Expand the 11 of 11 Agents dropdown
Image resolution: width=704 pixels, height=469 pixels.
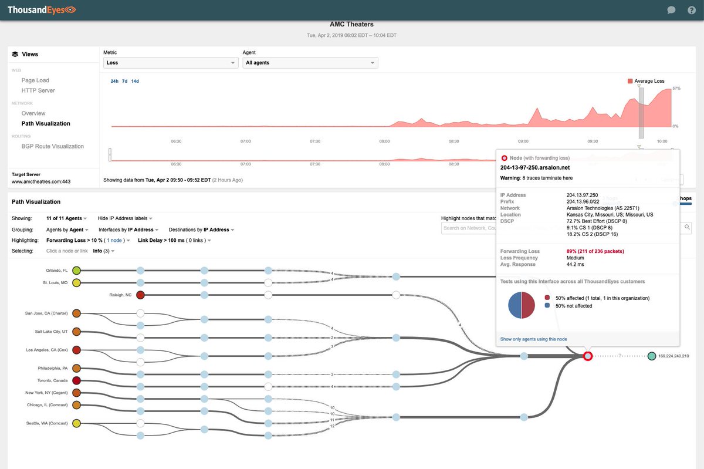[x=67, y=218]
